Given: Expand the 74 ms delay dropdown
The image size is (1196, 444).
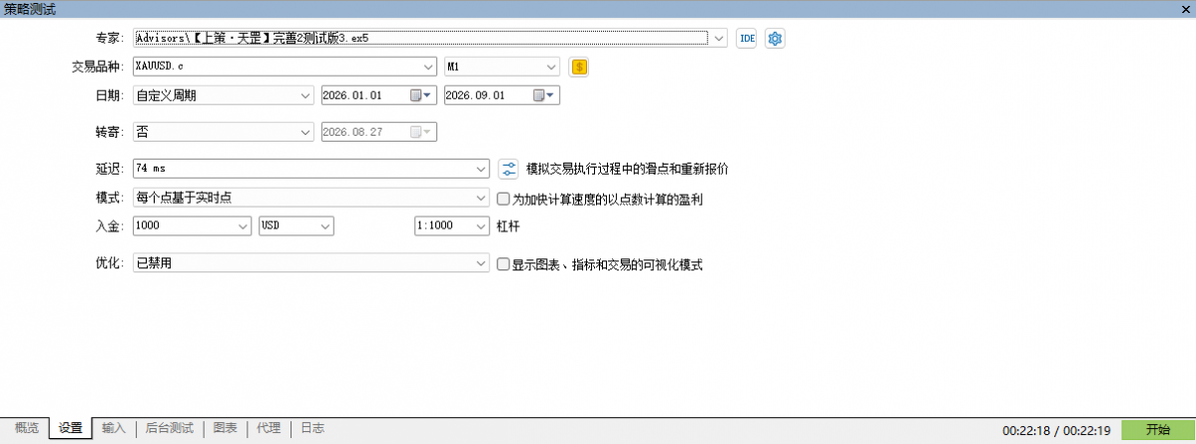Looking at the screenshot, I should click(x=481, y=168).
